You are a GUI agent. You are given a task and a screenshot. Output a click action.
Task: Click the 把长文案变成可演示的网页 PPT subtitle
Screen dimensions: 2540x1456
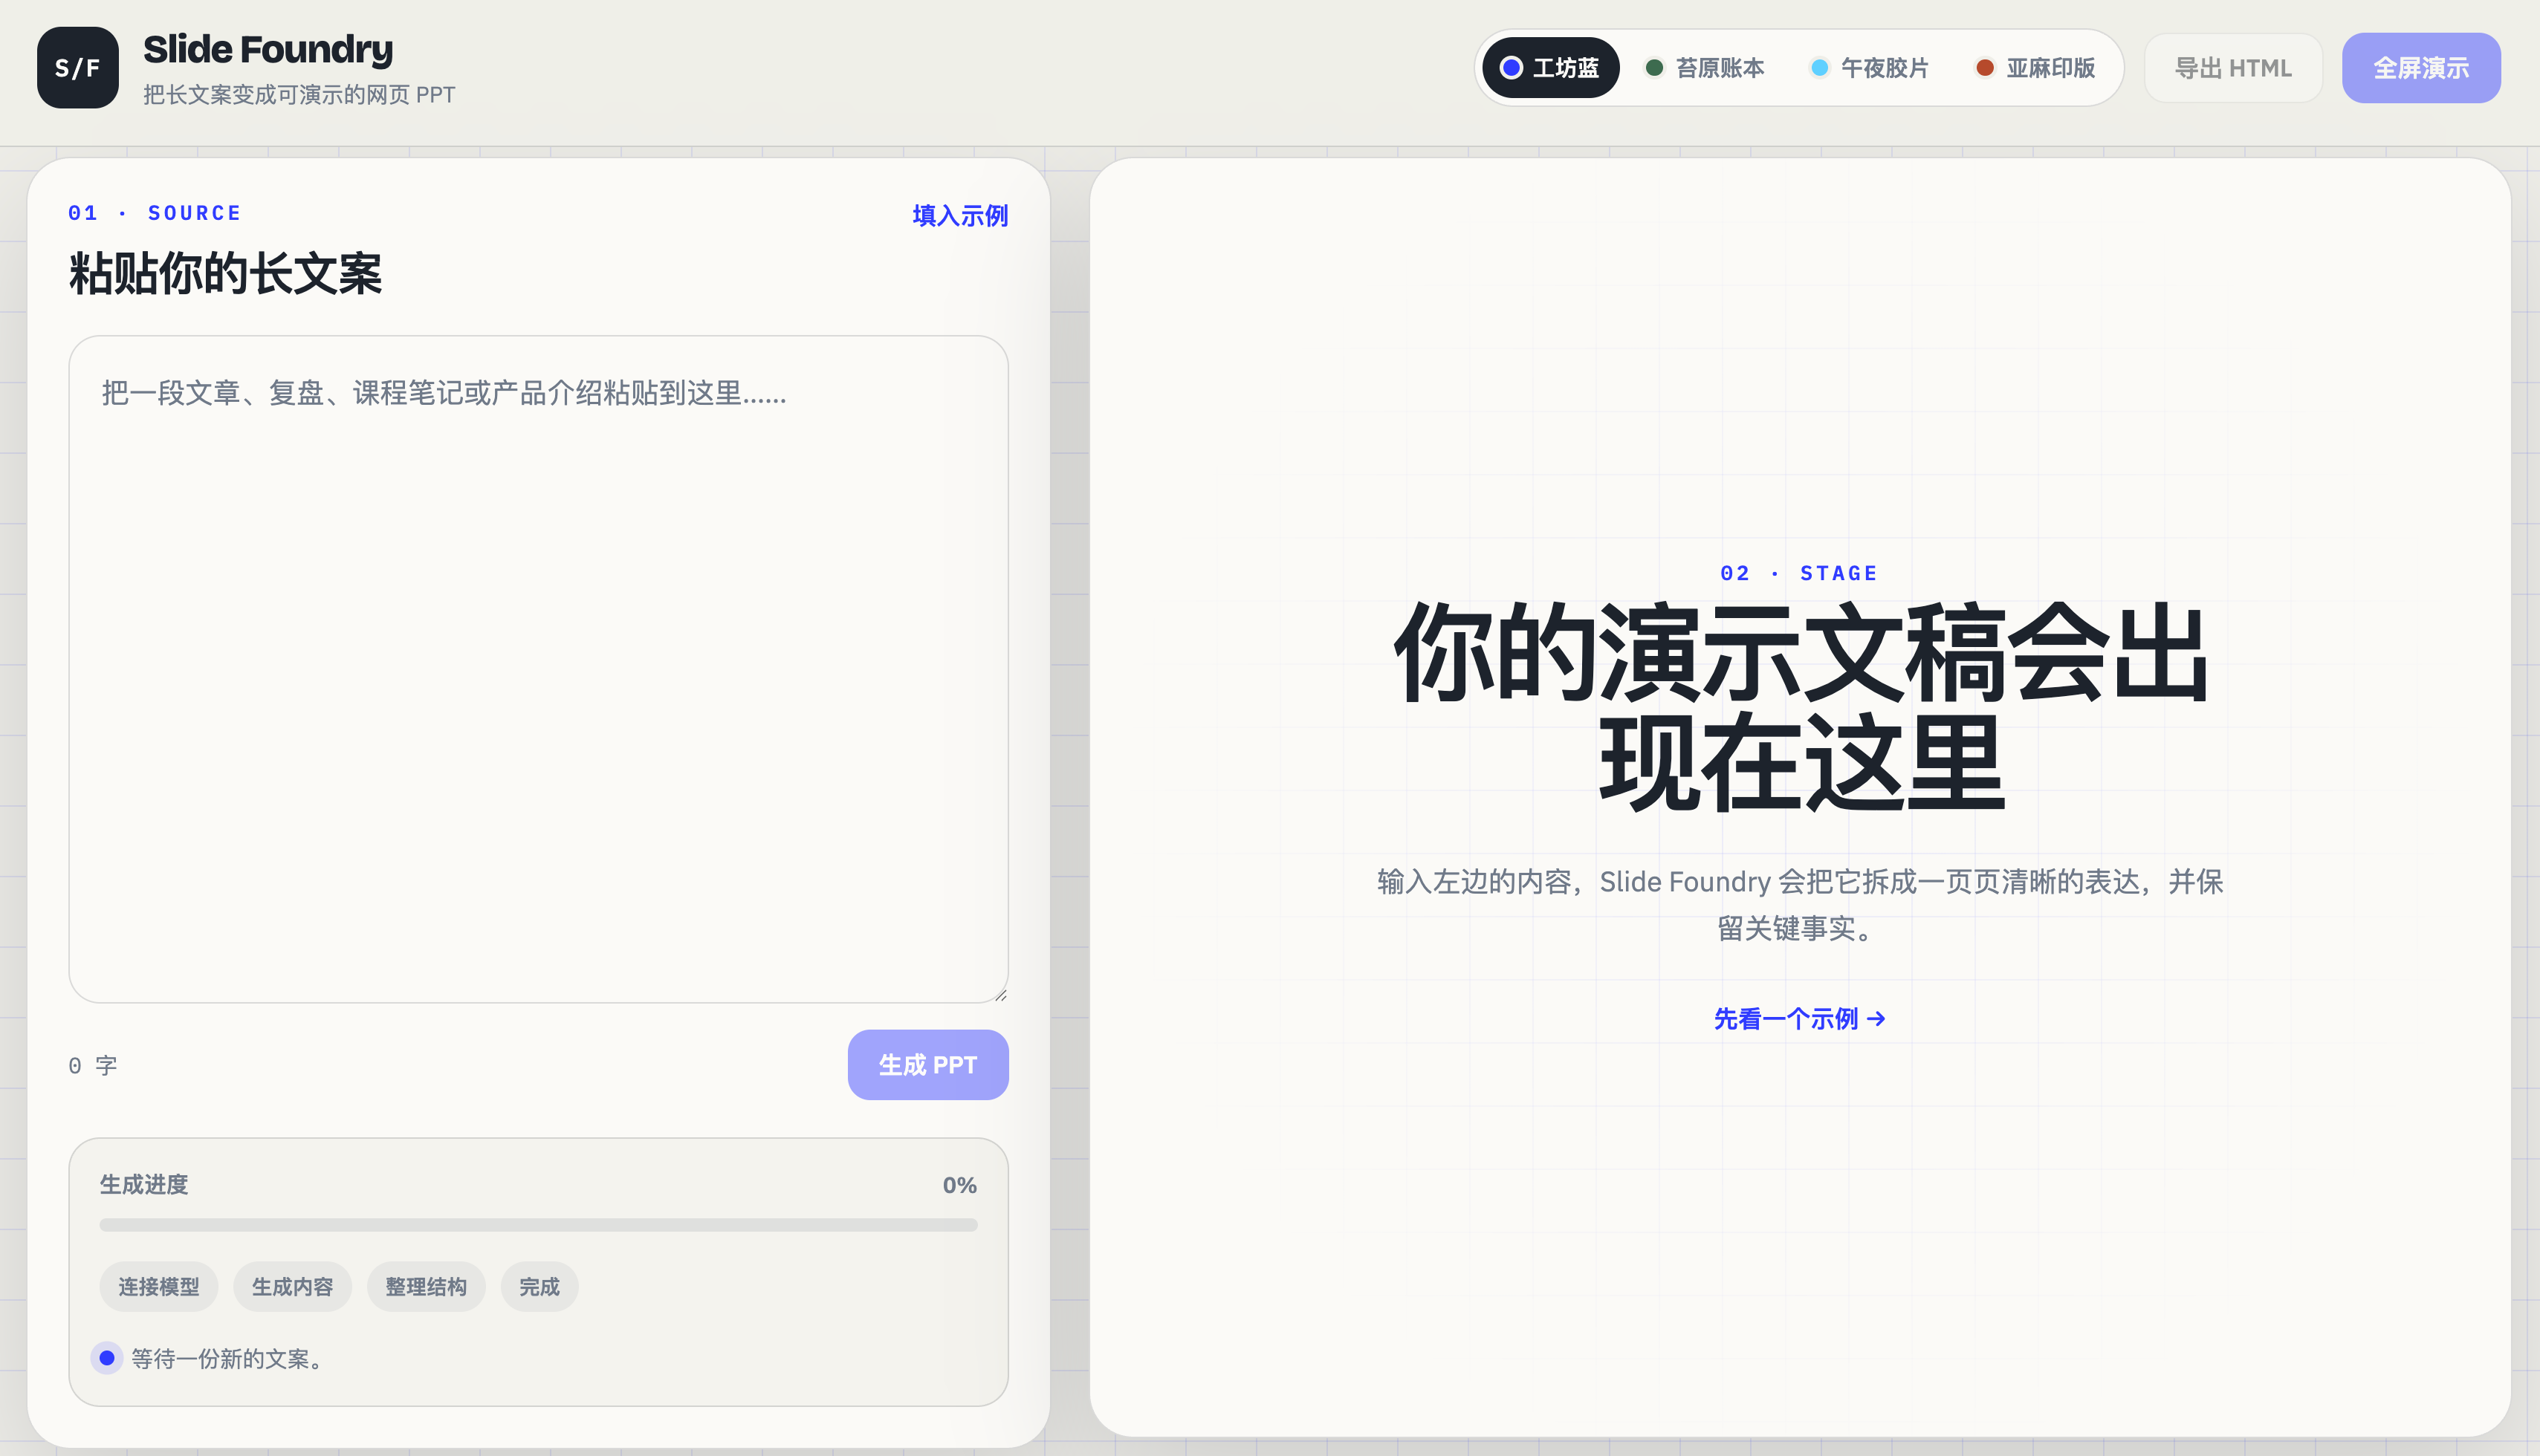pos(299,94)
